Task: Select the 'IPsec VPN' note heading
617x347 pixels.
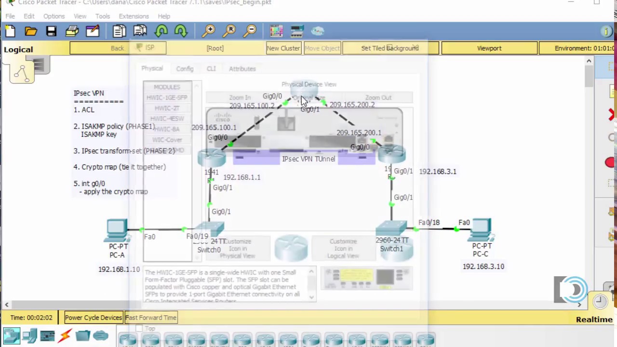Action: pyautogui.click(x=89, y=93)
